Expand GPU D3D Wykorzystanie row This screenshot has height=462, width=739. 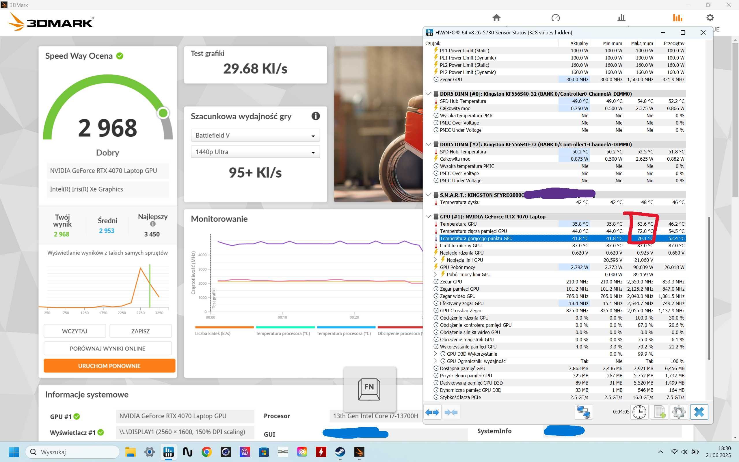click(435, 354)
